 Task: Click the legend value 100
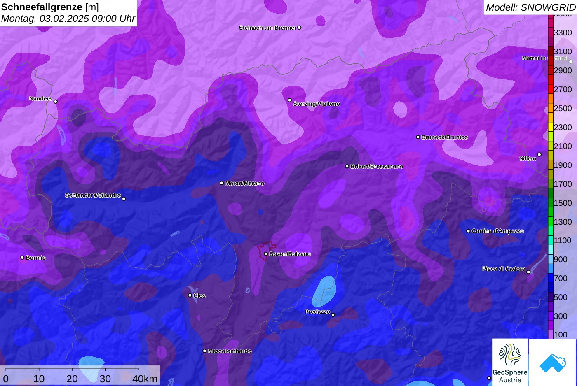click(561, 335)
